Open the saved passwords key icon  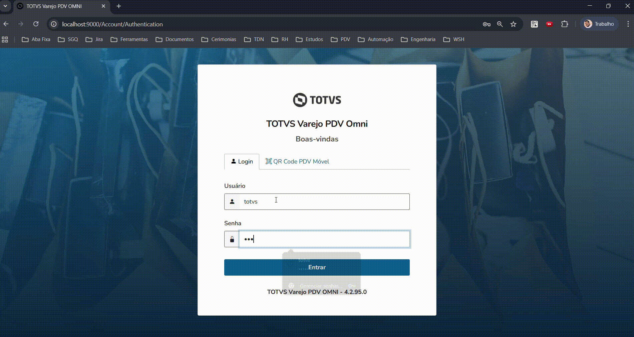tap(487, 24)
